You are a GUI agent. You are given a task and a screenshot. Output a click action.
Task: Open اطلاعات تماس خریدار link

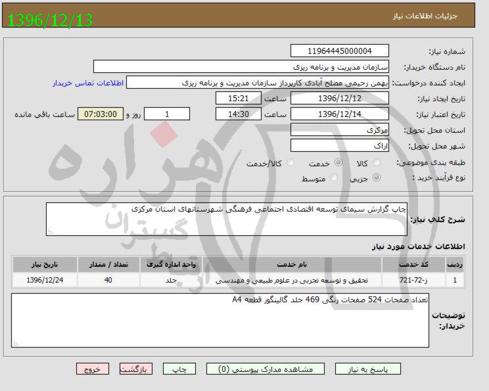[x=88, y=83]
